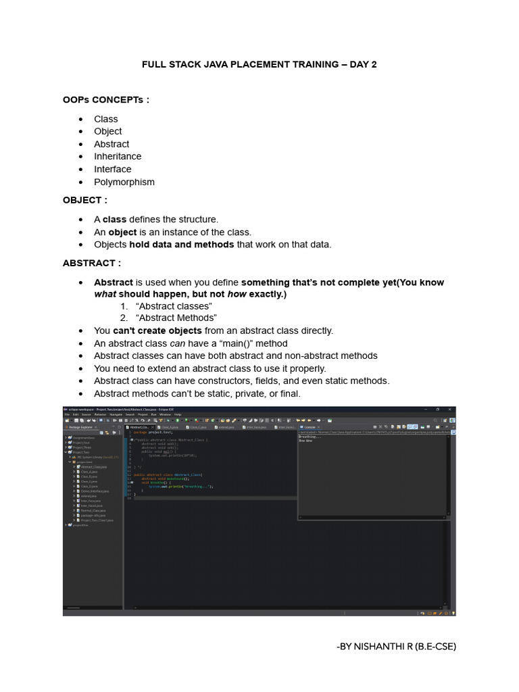The image size is (519, 692).
Task: Expand the projectOne tree node
Action: 66,525
